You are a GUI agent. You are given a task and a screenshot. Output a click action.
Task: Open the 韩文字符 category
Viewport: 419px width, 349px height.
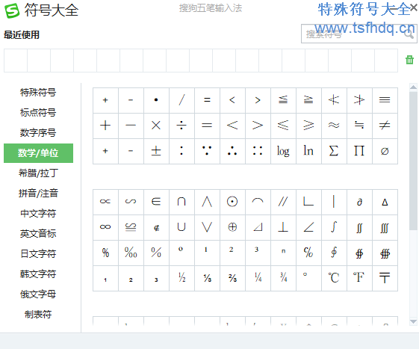(38, 274)
